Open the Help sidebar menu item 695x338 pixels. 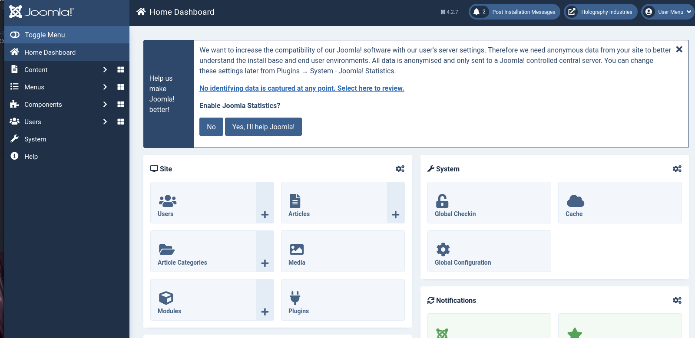click(67, 156)
